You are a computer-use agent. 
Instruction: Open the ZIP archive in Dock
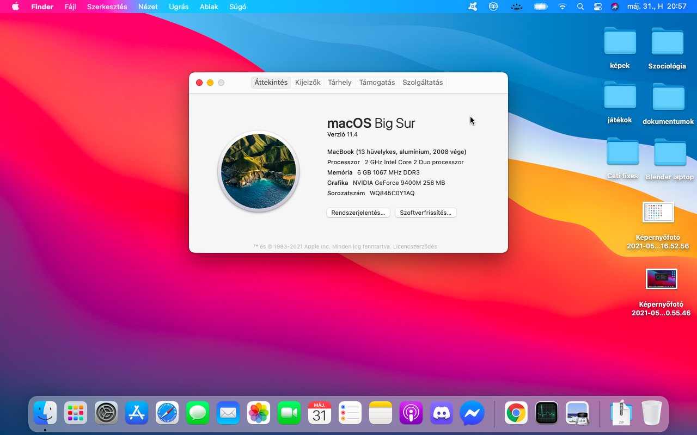(621, 413)
